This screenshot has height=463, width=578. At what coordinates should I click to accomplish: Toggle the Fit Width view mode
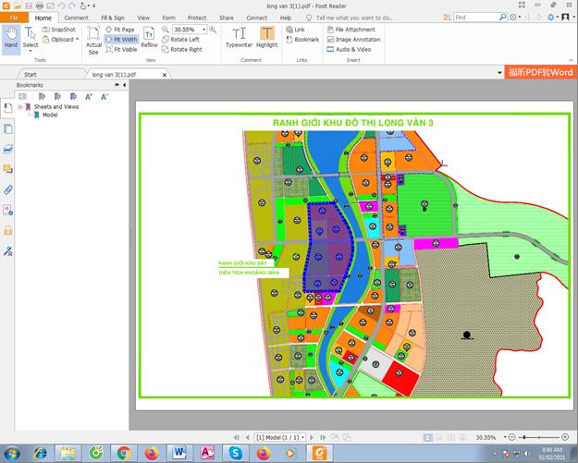[x=121, y=40]
